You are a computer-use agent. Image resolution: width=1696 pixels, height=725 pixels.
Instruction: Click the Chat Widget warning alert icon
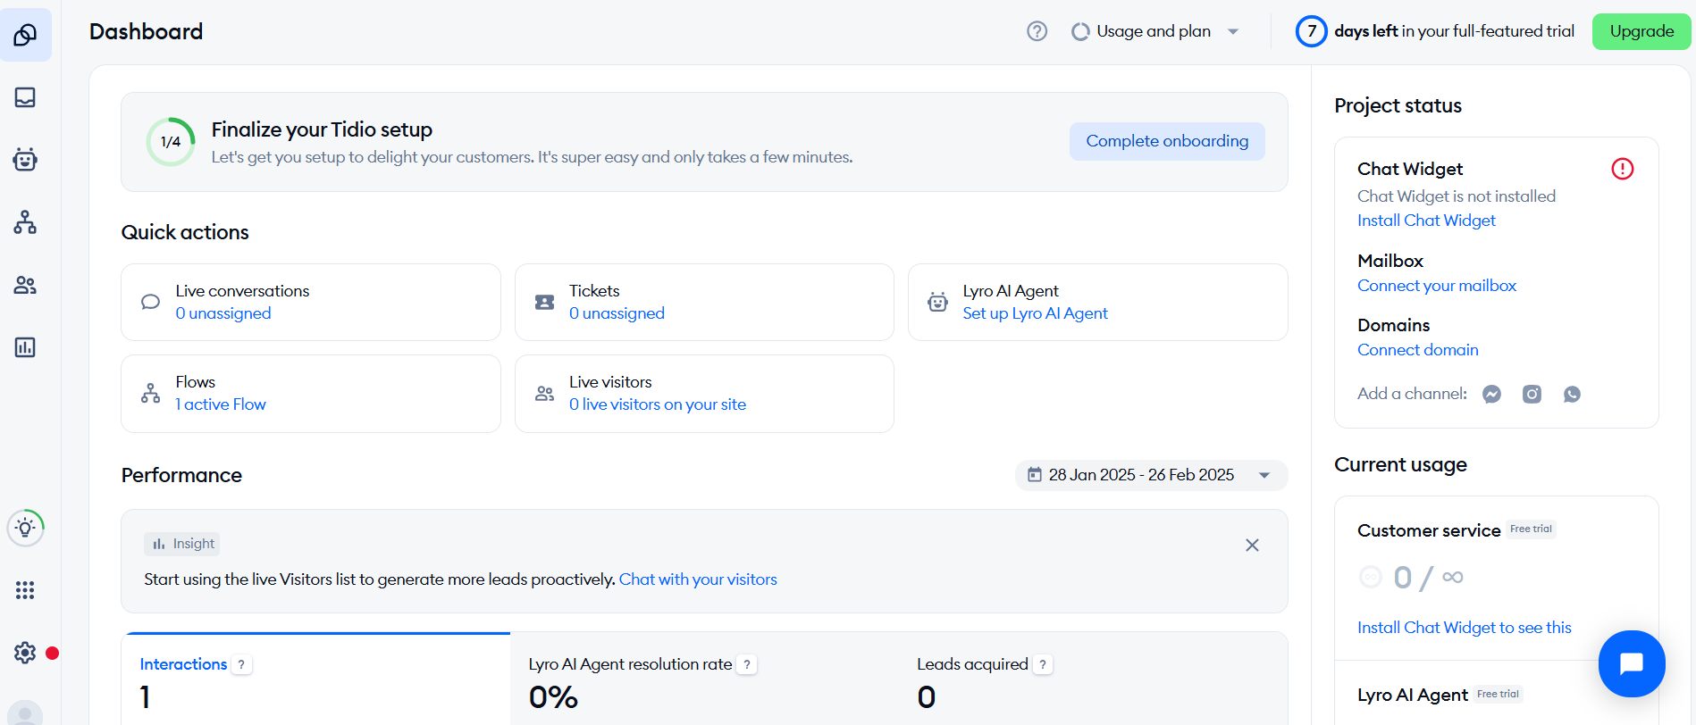pyautogui.click(x=1623, y=169)
